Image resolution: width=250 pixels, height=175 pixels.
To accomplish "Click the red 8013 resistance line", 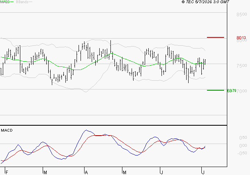I will [215, 37].
